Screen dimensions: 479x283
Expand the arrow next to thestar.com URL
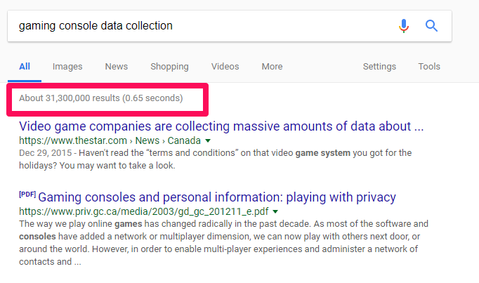coord(209,141)
